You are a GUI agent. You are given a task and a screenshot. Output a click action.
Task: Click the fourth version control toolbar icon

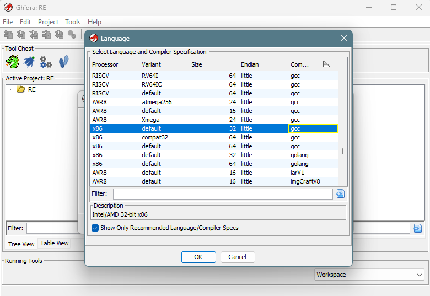(x=46, y=34)
